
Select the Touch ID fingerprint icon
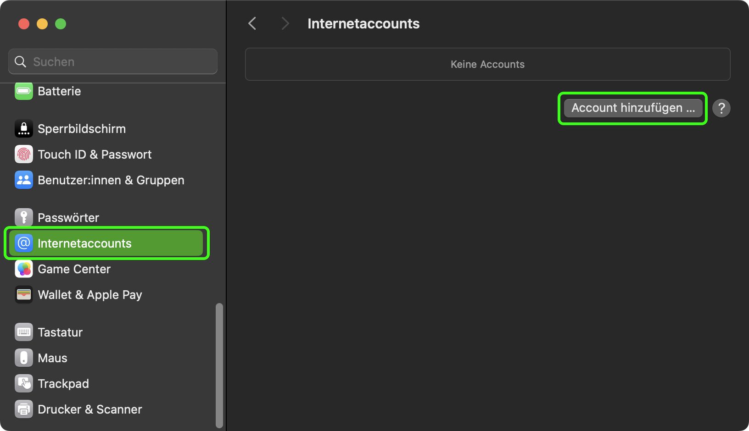point(24,155)
